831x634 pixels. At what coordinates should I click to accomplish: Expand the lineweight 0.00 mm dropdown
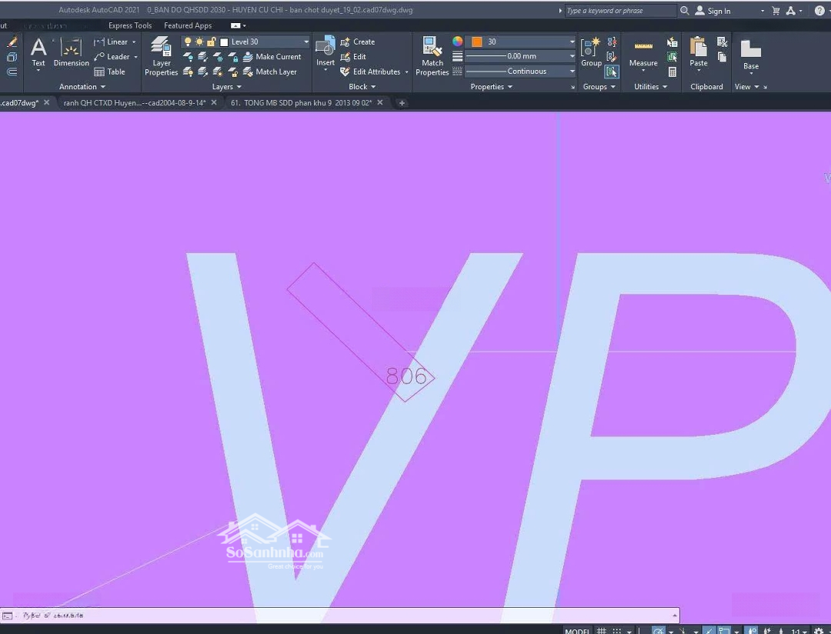572,56
